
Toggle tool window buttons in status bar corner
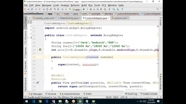25,97
